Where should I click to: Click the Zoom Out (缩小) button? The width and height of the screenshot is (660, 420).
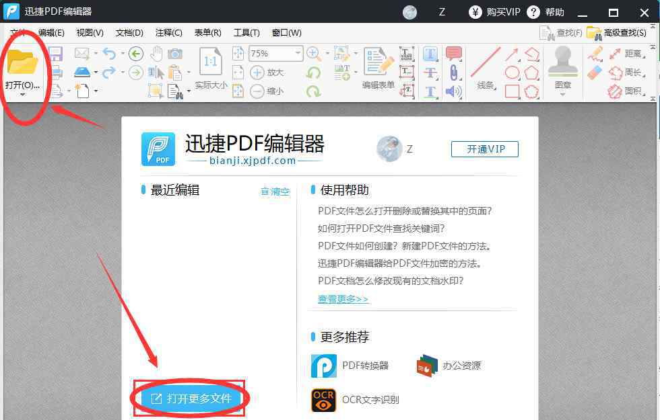[267, 91]
